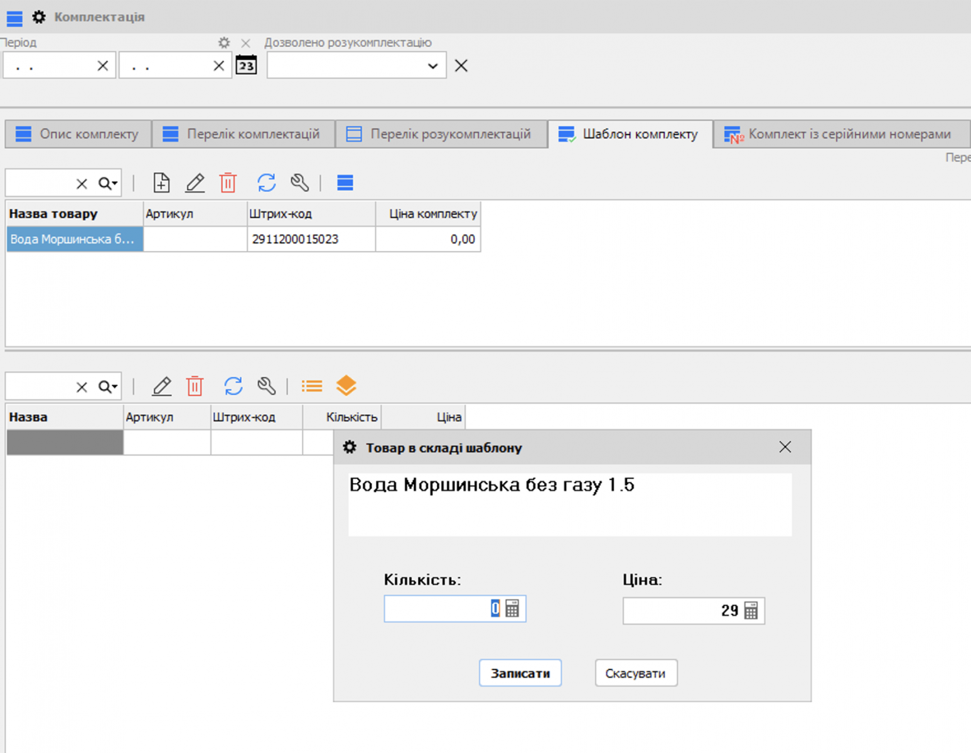The height and width of the screenshot is (753, 971).
Task: Open the search options dropdown in lower toolbar
Action: click(x=108, y=387)
